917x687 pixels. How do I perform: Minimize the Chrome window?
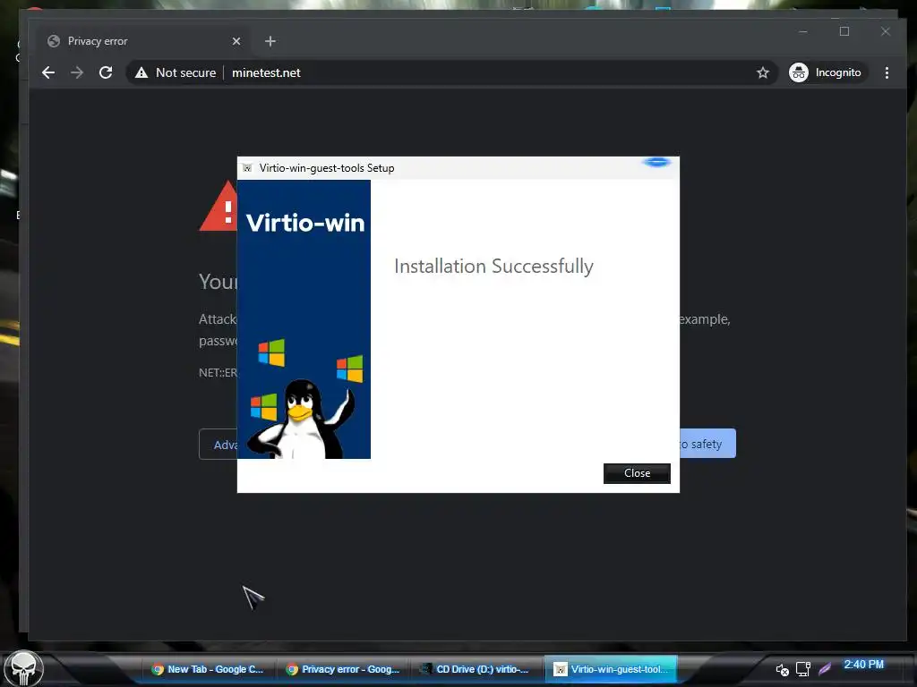tap(803, 31)
